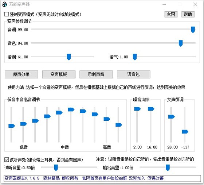Click the 试听音量 preview volume slider thumb
The image size is (204, 185).
(56, 168)
